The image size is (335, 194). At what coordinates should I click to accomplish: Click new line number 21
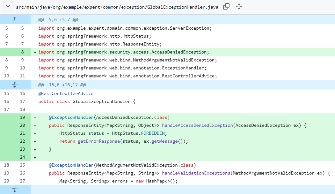click(x=22, y=133)
